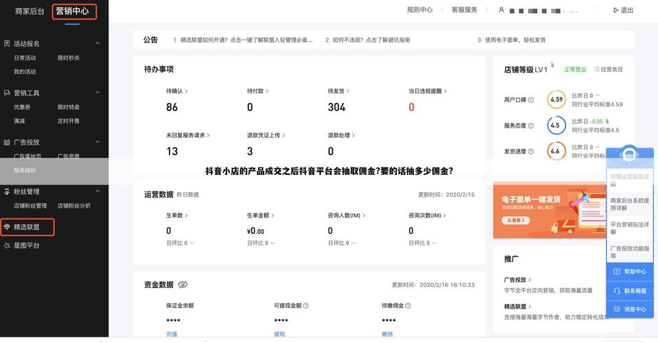Click the help icon next to 服务态度

531,126
